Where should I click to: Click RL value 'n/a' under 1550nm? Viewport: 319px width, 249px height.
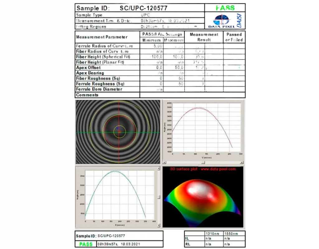tap(227, 244)
